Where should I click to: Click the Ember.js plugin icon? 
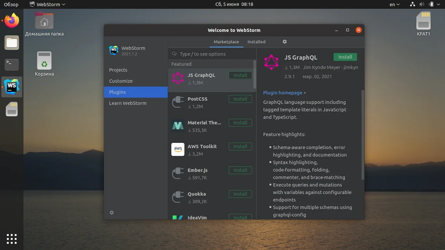tap(178, 173)
